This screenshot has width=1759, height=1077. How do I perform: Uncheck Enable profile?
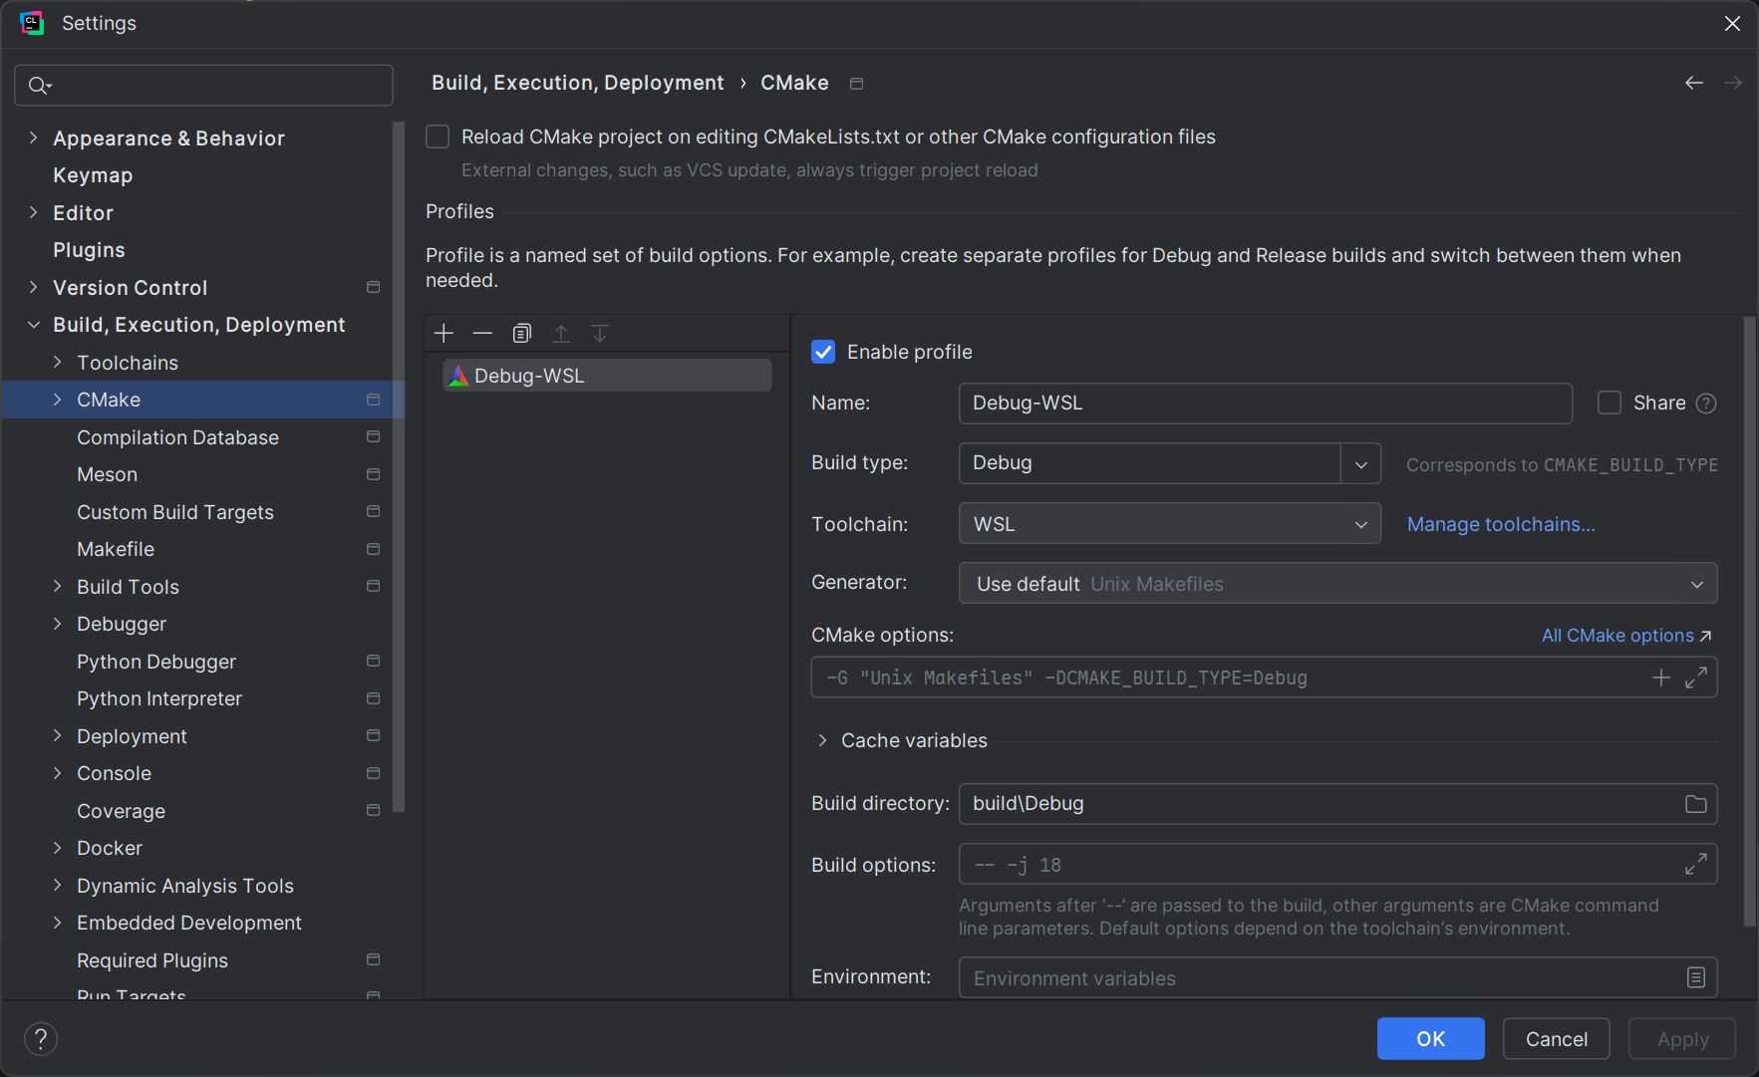point(823,352)
